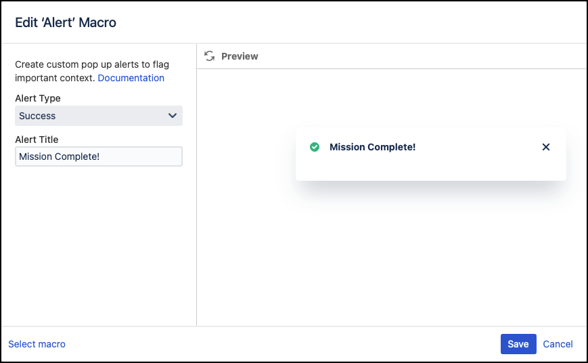Click the Mission Complete! text in the alert
Viewport: 588px width, 363px height.
tap(372, 147)
